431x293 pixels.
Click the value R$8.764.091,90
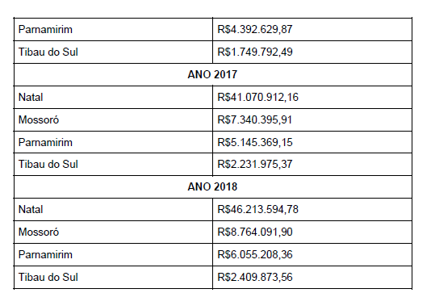pos(255,232)
